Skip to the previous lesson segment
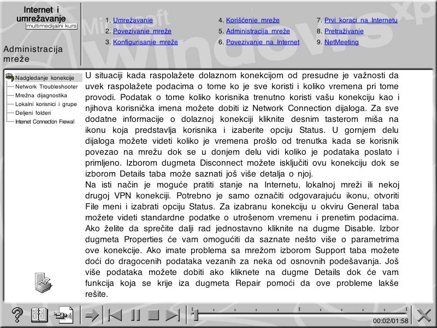This screenshot has height=328, width=437. coord(115,314)
